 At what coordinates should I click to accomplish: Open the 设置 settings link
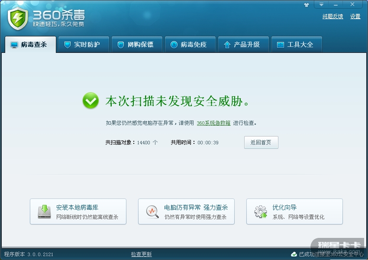pos(355,16)
